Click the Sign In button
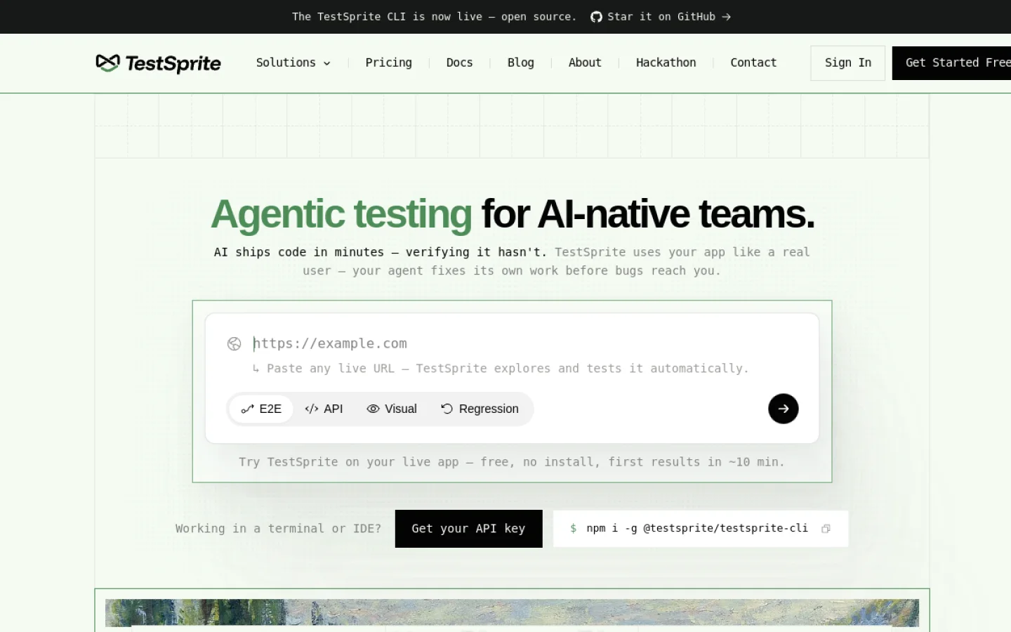 (x=847, y=63)
